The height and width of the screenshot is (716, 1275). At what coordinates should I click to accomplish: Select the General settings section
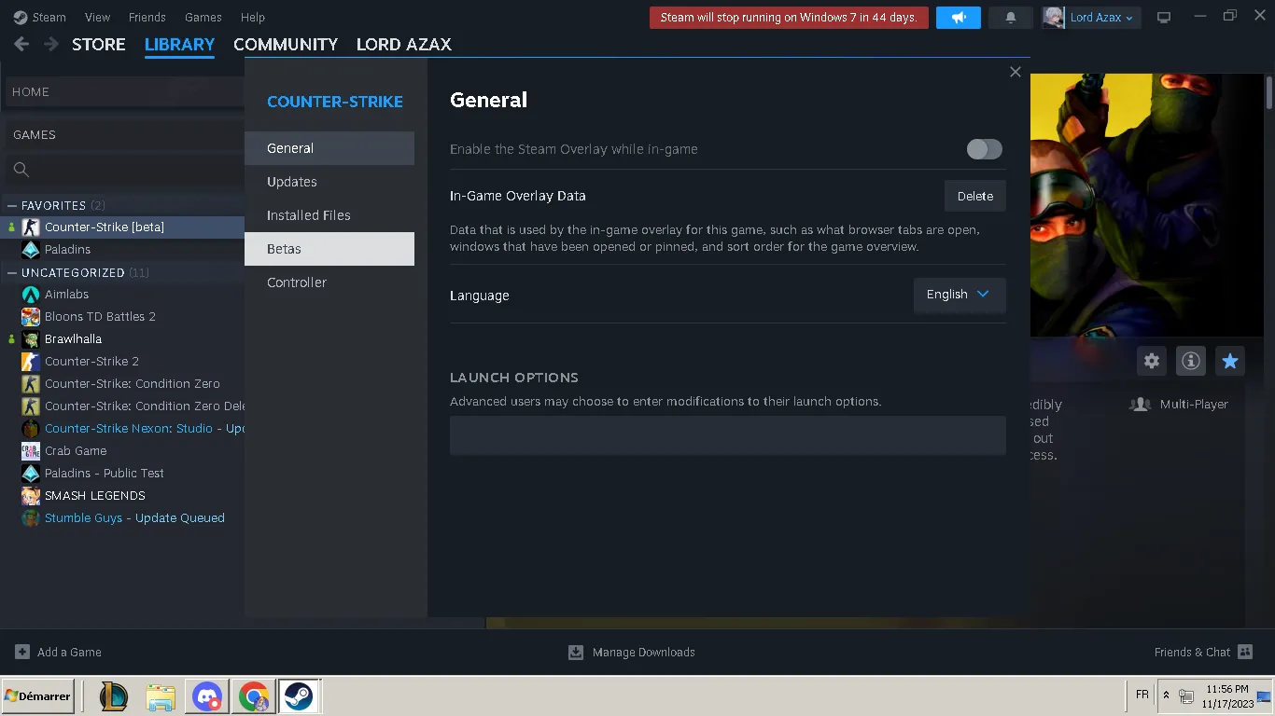coord(329,148)
